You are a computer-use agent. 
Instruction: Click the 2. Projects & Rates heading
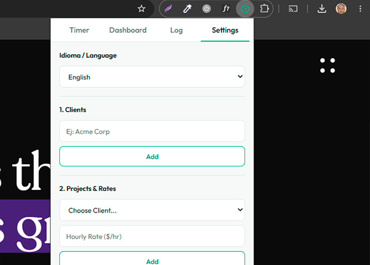click(x=87, y=189)
